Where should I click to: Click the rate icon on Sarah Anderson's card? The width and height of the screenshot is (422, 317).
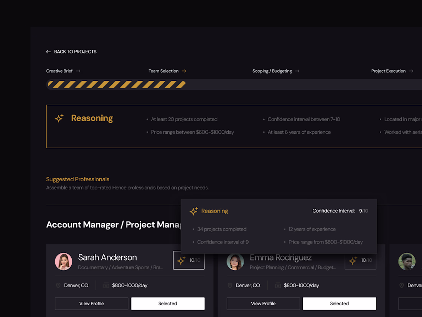click(106, 285)
